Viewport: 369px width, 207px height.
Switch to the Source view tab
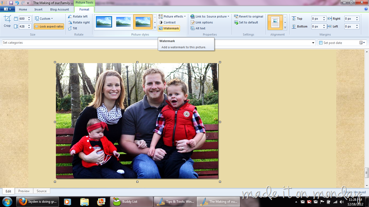[41, 191]
